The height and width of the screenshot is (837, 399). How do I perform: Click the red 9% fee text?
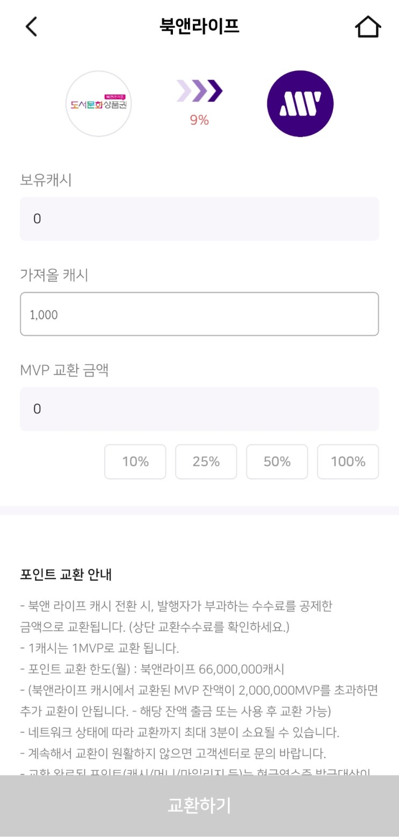(x=199, y=120)
